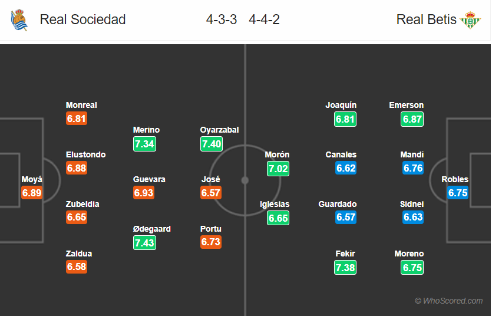Open the Real Betis team name
Image resolution: width=492 pixels, height=316 pixels.
(426, 19)
